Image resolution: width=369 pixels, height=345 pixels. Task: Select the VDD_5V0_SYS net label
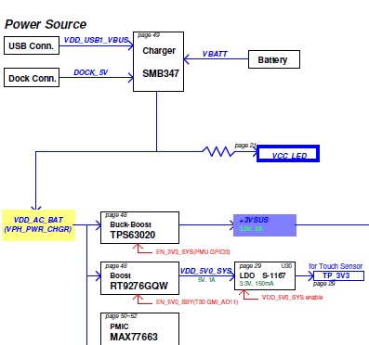click(206, 271)
